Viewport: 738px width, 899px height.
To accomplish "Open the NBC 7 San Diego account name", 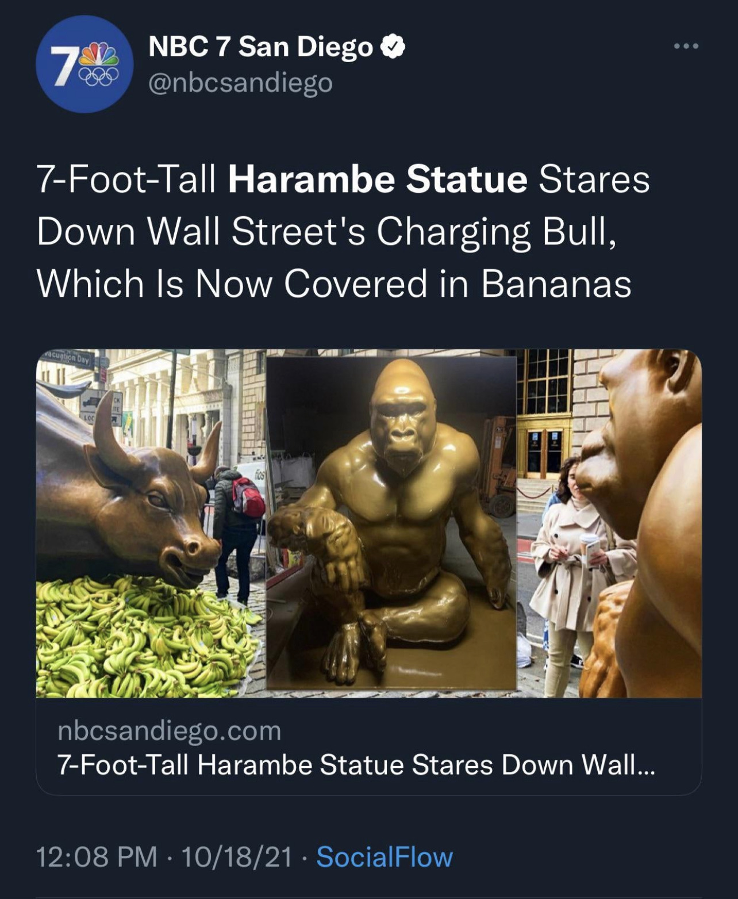I will (260, 47).
